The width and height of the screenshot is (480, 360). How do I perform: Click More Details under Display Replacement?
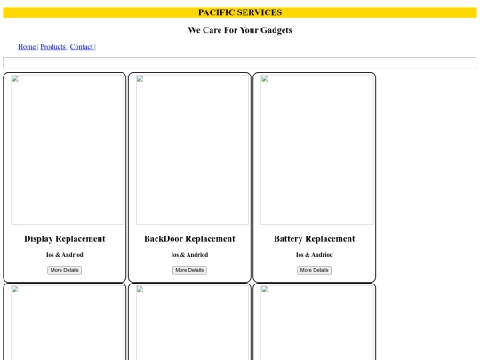[x=64, y=270]
